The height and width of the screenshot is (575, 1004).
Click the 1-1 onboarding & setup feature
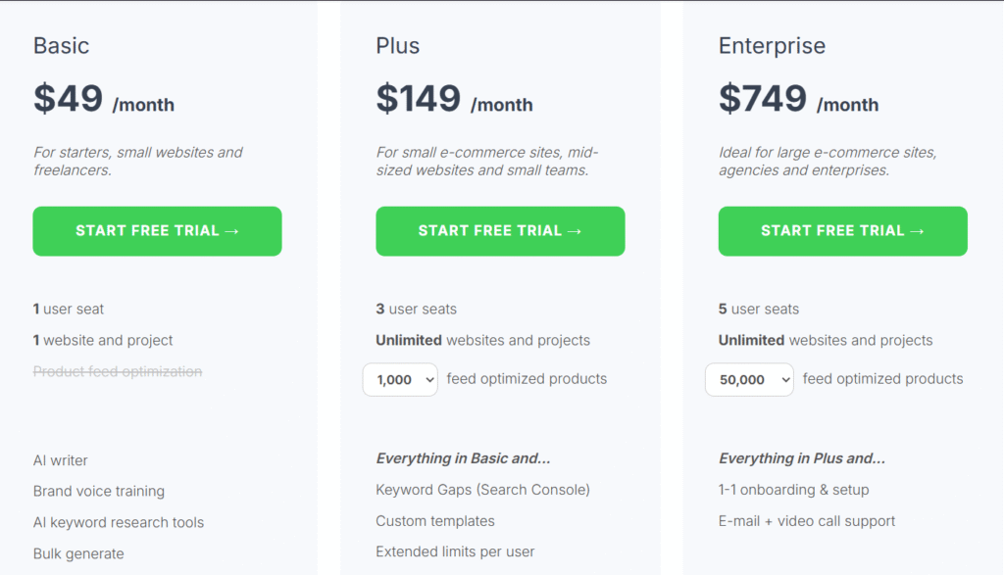(796, 489)
